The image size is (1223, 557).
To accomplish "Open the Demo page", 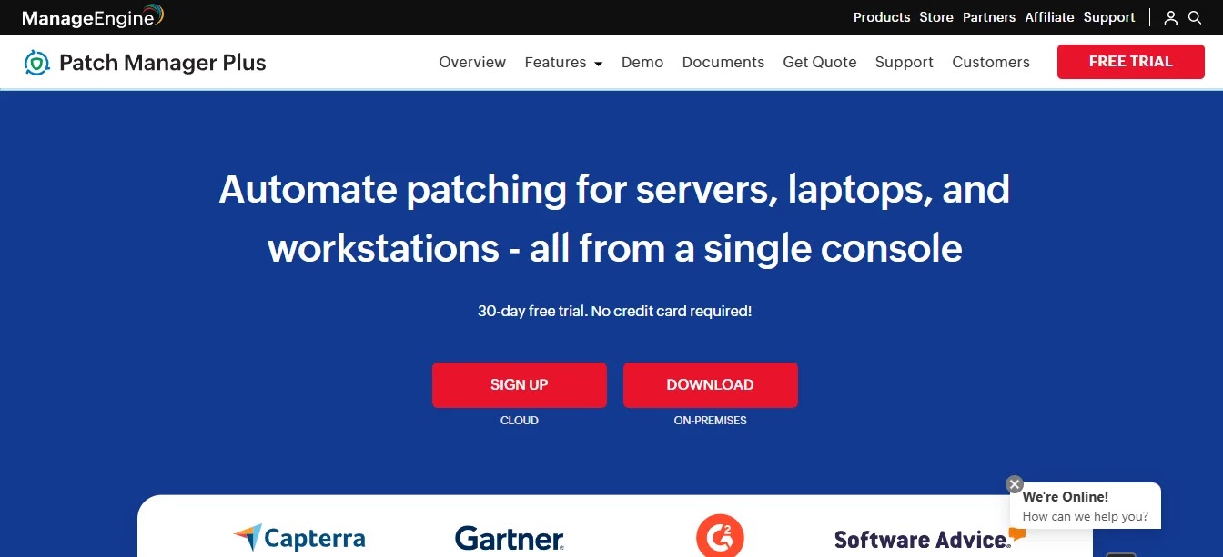I will click(642, 62).
